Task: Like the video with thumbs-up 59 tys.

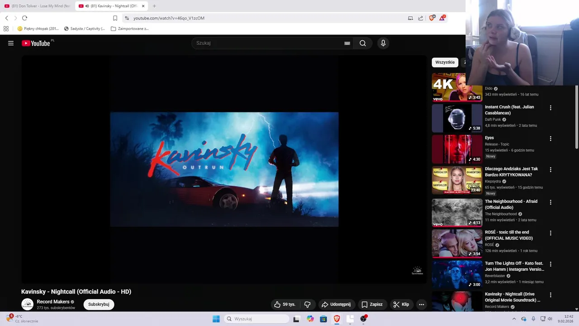Action: point(285,304)
